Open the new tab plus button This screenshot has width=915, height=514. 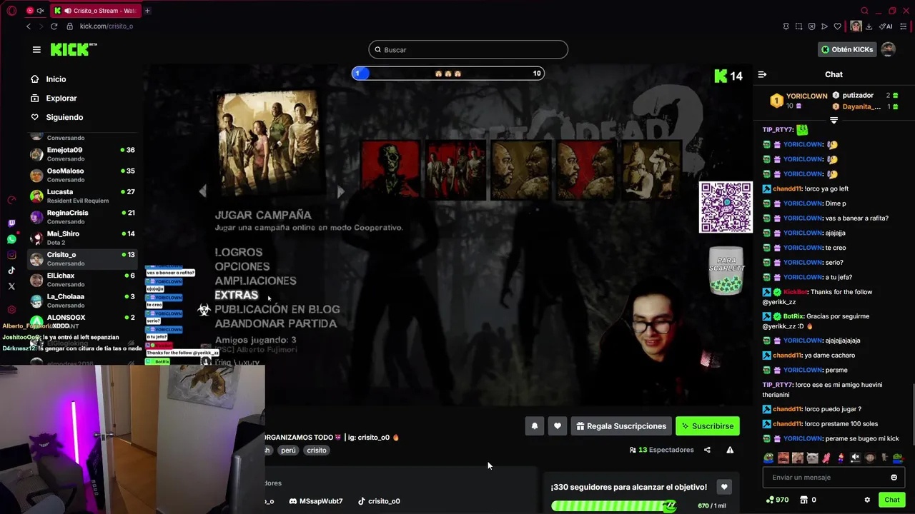coord(147,11)
